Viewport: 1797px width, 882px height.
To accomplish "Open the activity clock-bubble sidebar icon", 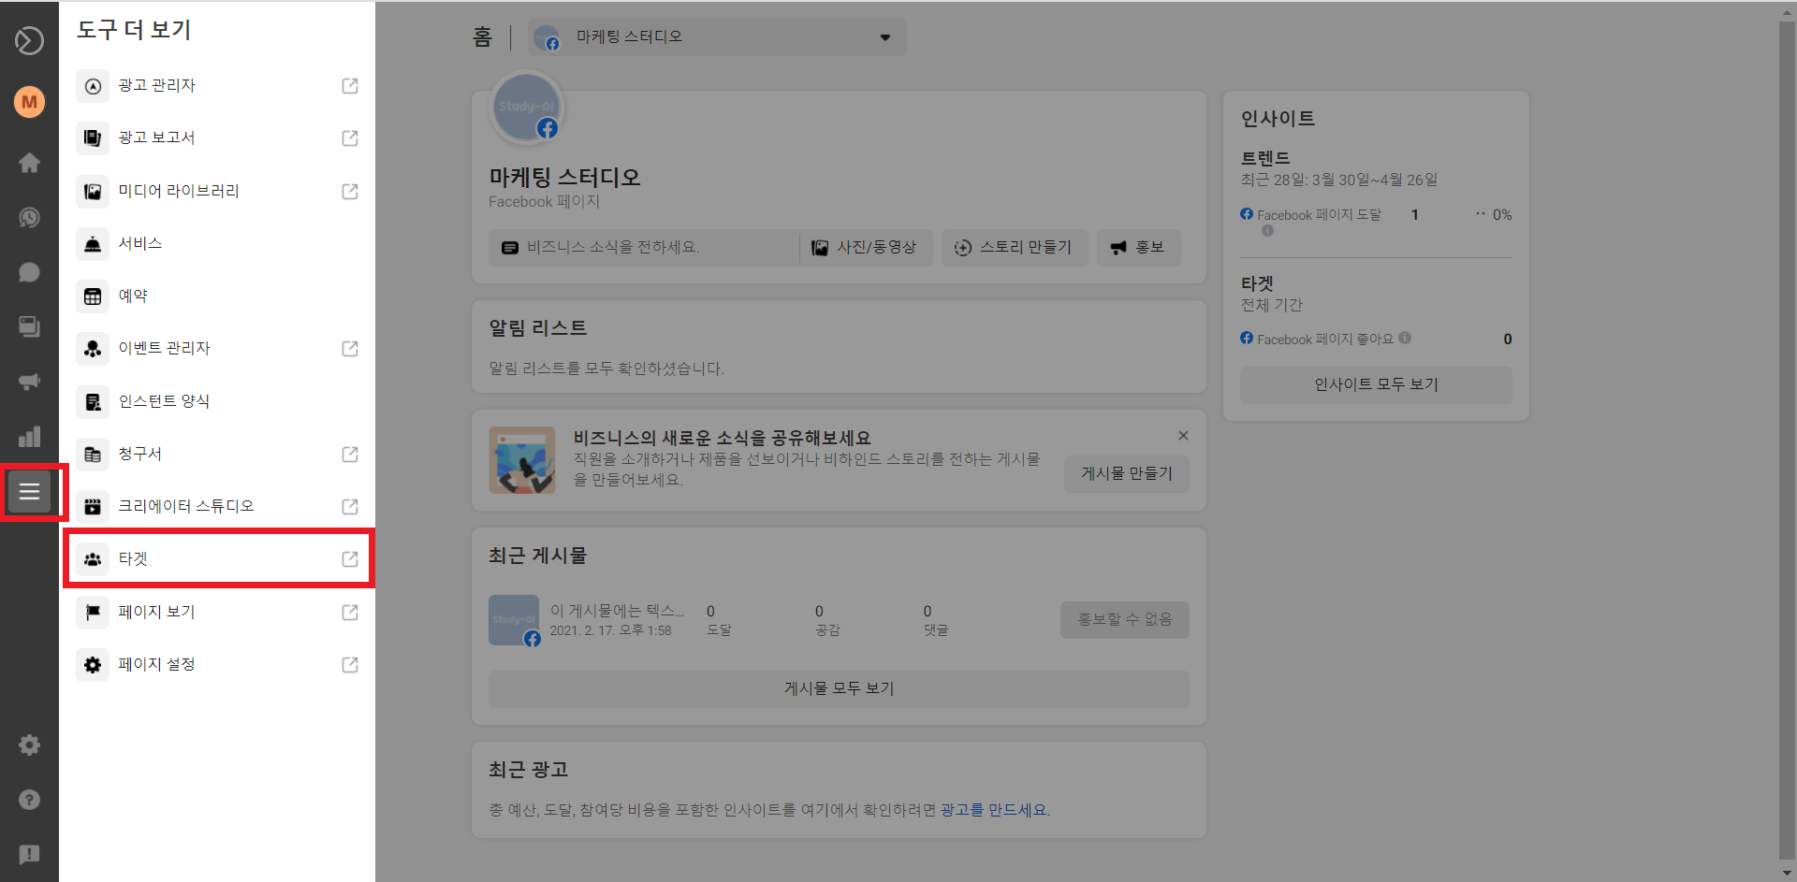I will [x=29, y=218].
